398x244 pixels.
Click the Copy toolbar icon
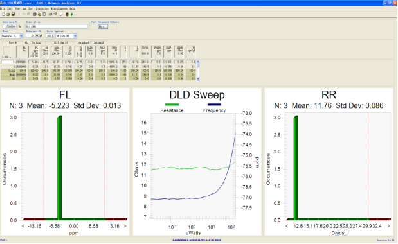(24, 14)
